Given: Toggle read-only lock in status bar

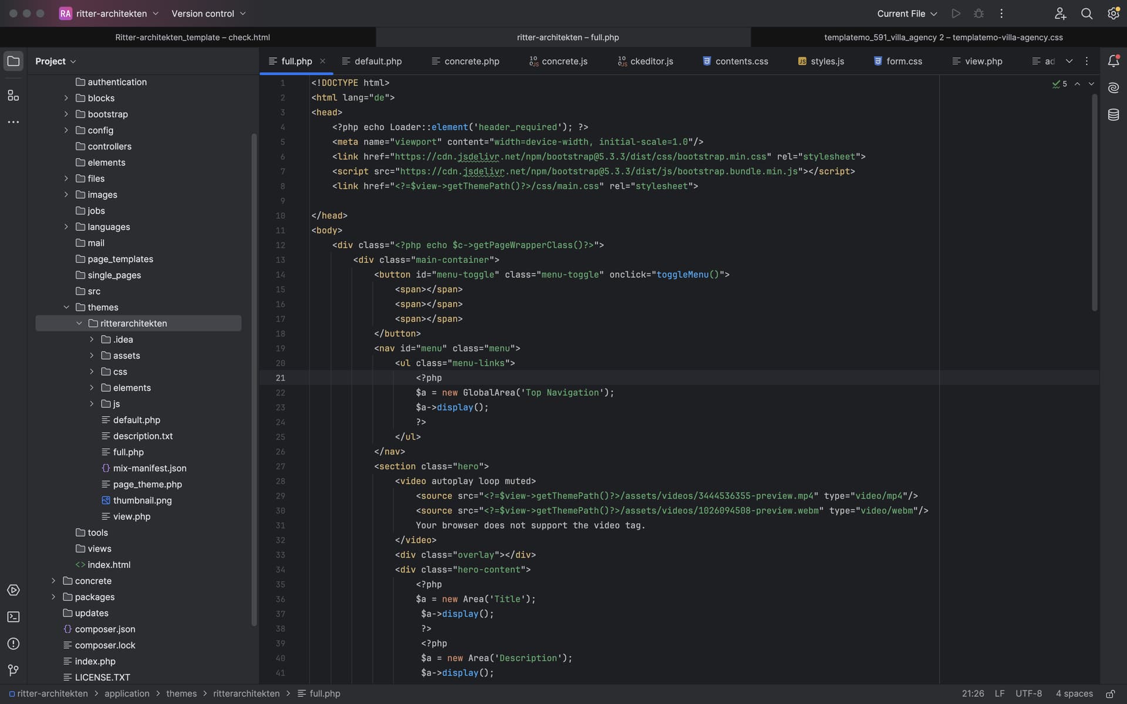Looking at the screenshot, I should coord(1110,693).
